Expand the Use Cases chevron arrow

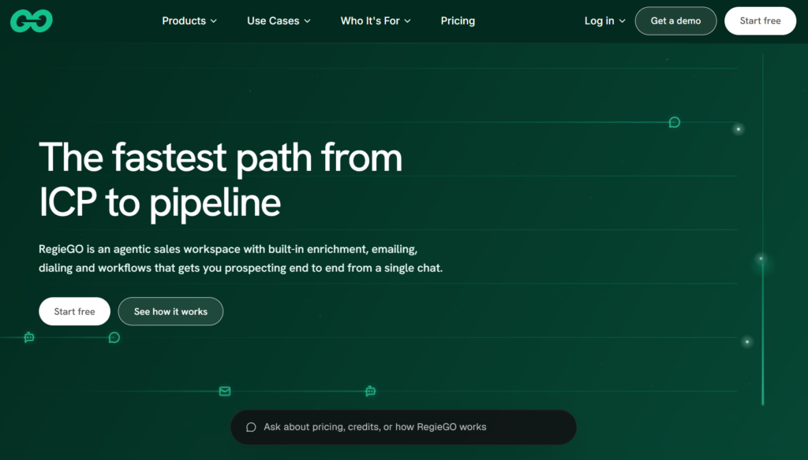pyautogui.click(x=307, y=21)
